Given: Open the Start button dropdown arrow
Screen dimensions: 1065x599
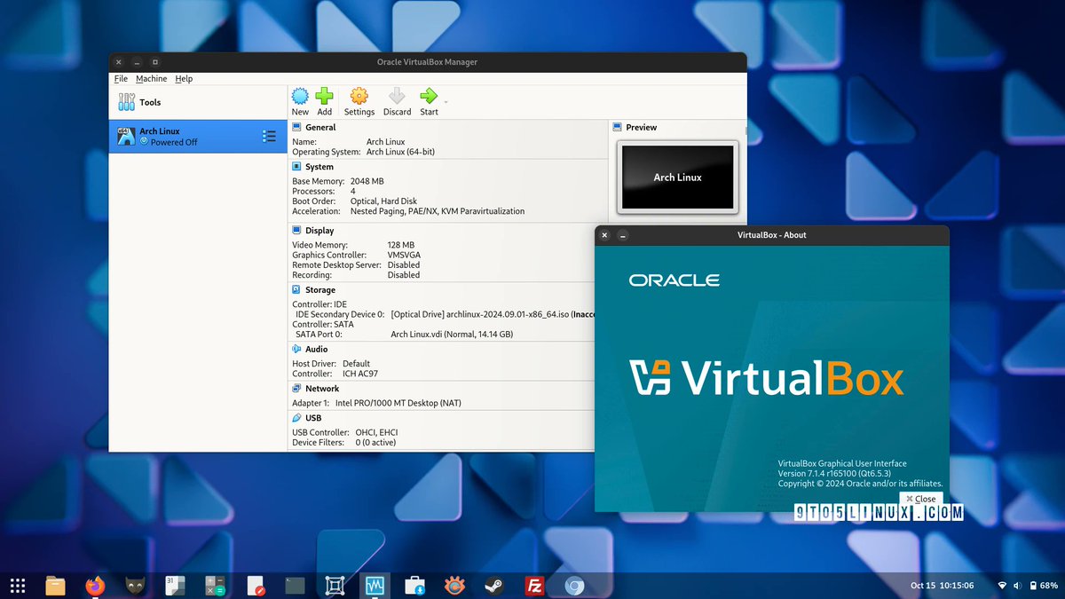Looking at the screenshot, I should click(x=446, y=99).
